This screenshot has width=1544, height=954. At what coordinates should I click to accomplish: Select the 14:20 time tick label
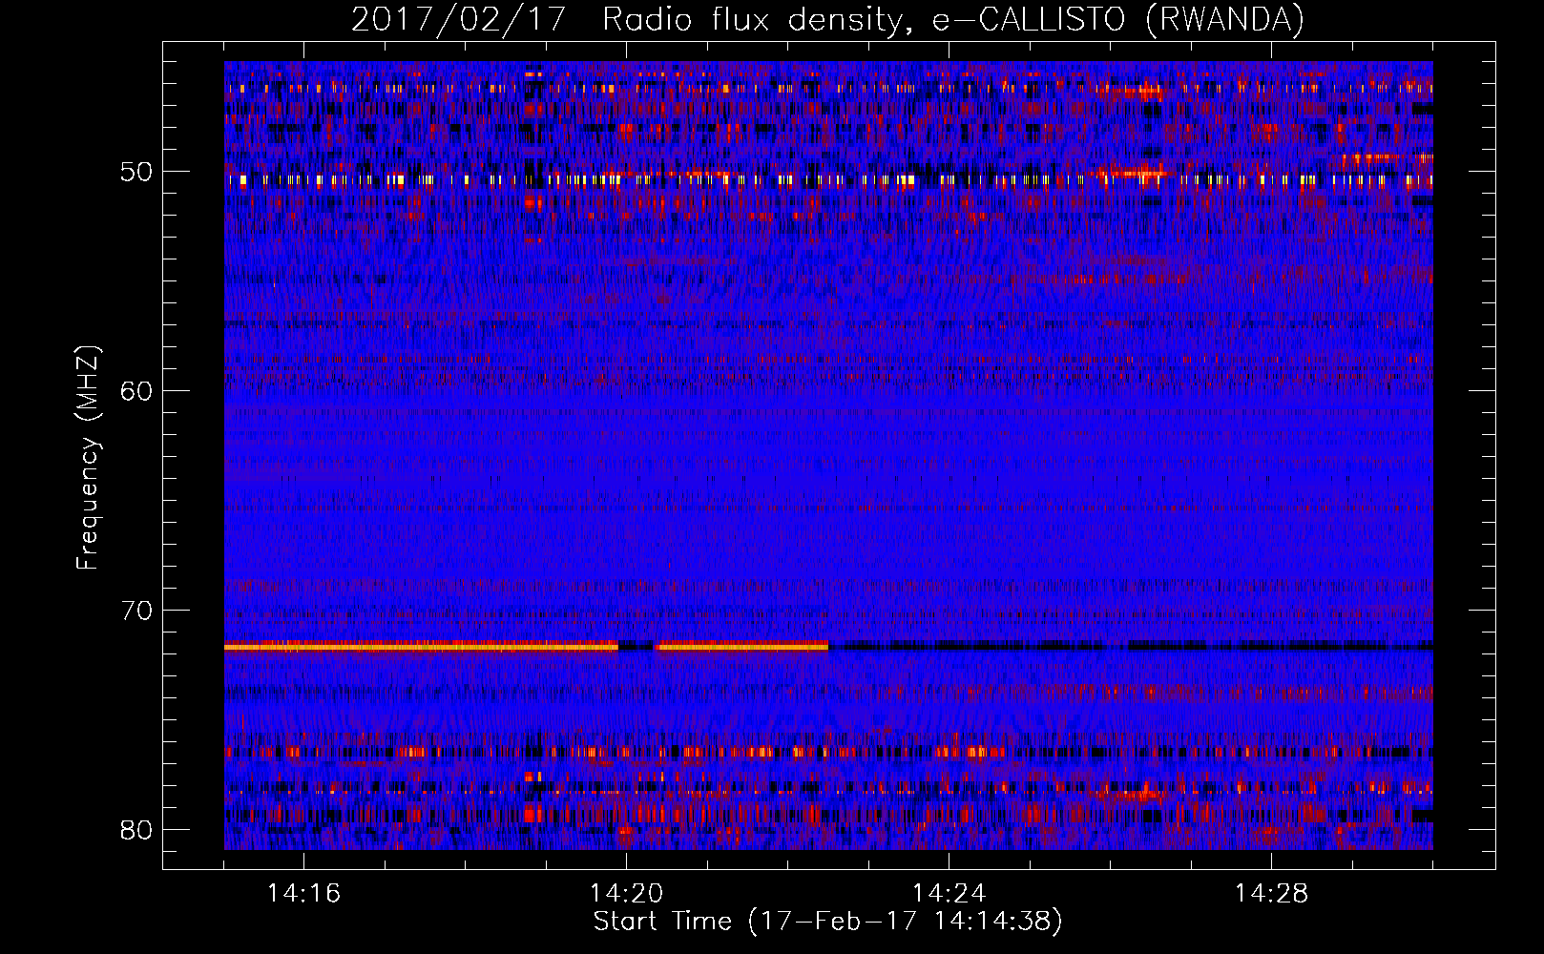pyautogui.click(x=626, y=894)
